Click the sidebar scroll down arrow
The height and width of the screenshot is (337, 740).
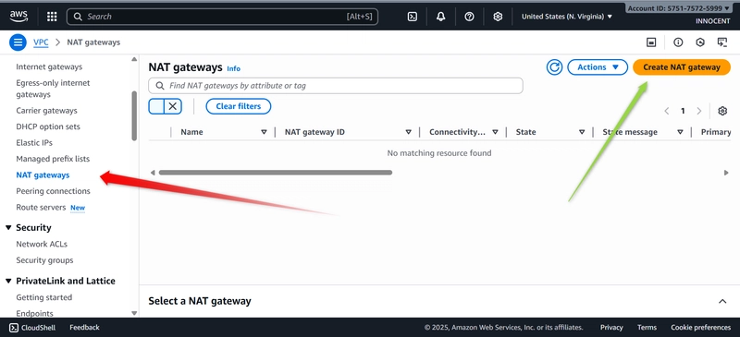[x=134, y=313]
